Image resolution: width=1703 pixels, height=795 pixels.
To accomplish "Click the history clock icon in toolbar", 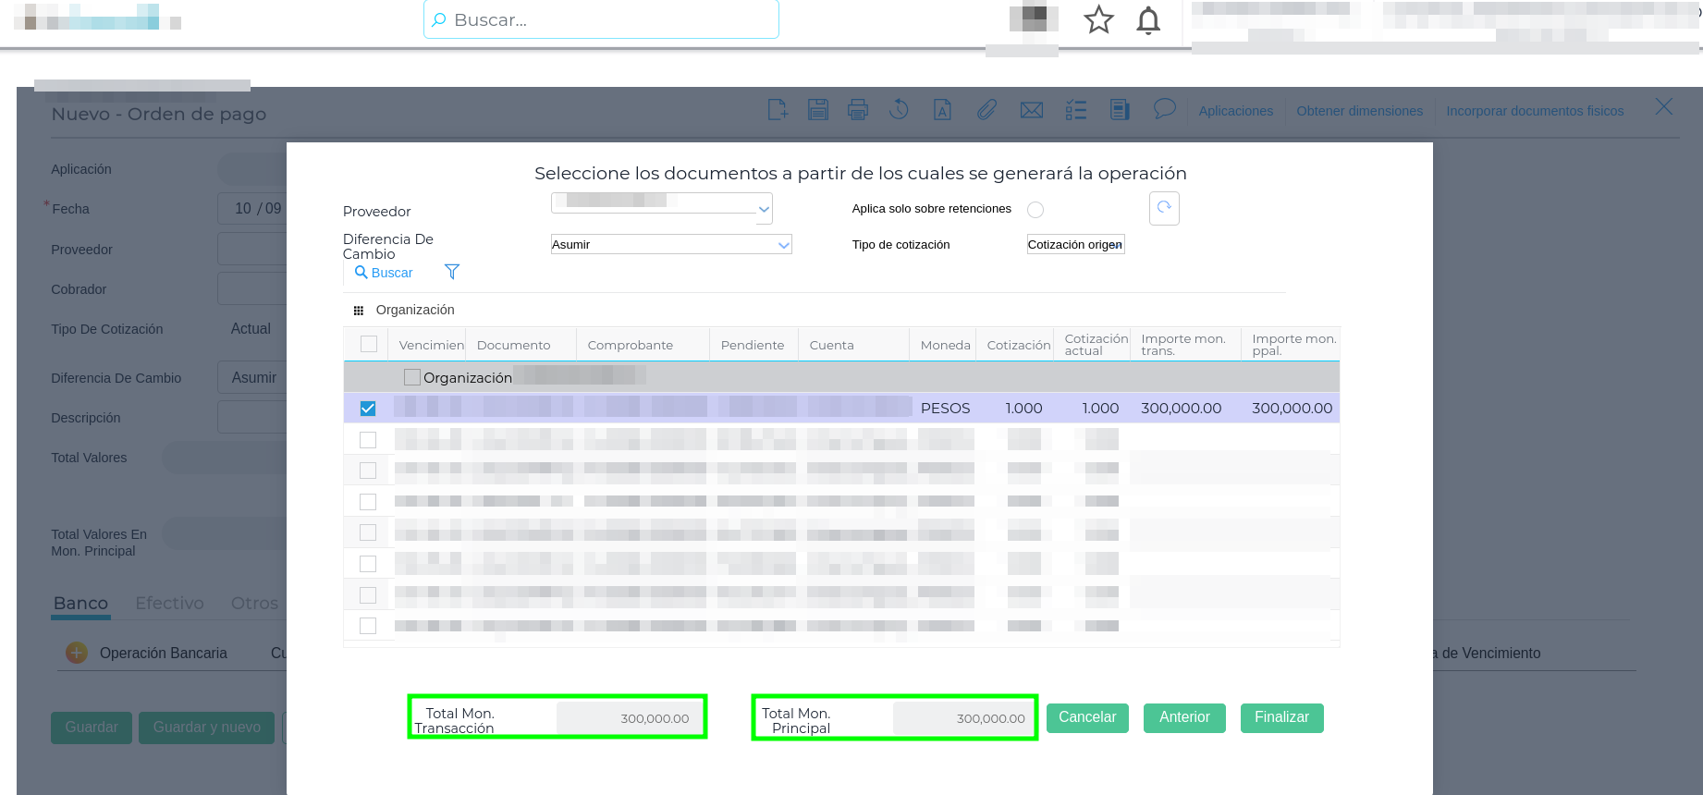I will point(899,110).
